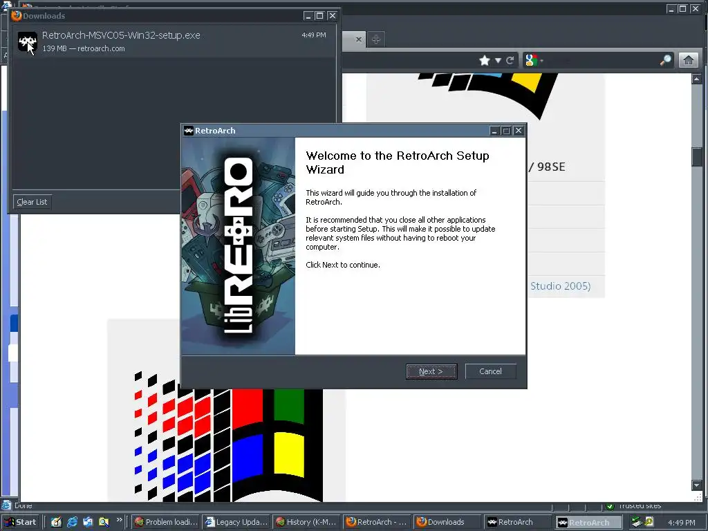The width and height of the screenshot is (708, 531).
Task: Click the magnifier quick launch icon in the taskbar
Action: (104, 522)
